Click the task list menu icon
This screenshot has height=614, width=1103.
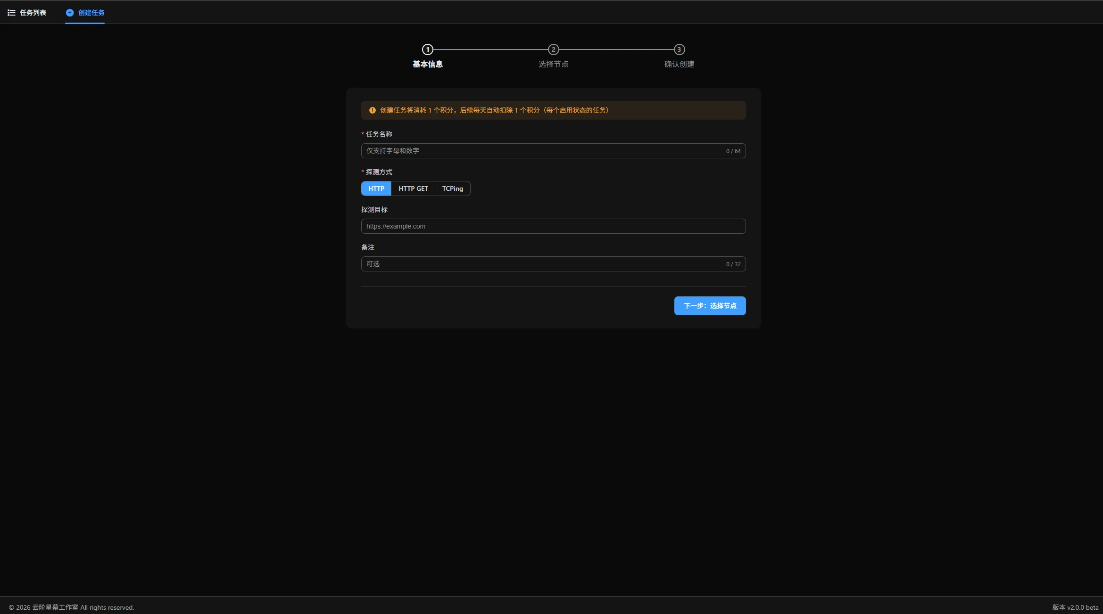point(11,13)
